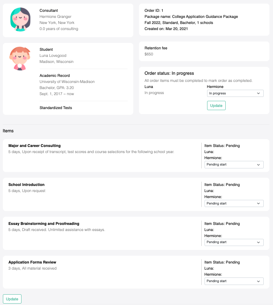Click chevron on Application Forms Review dropdown
Image resolution: width=273 pixels, height=305 pixels.
click(258, 281)
